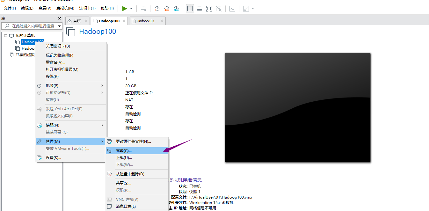Click the wrench icon beside 管理(M)
This screenshot has height=211, width=429.
tap(39, 142)
